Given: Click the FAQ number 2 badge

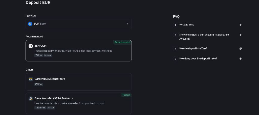Looking at the screenshot, I should pyautogui.click(x=175, y=35).
